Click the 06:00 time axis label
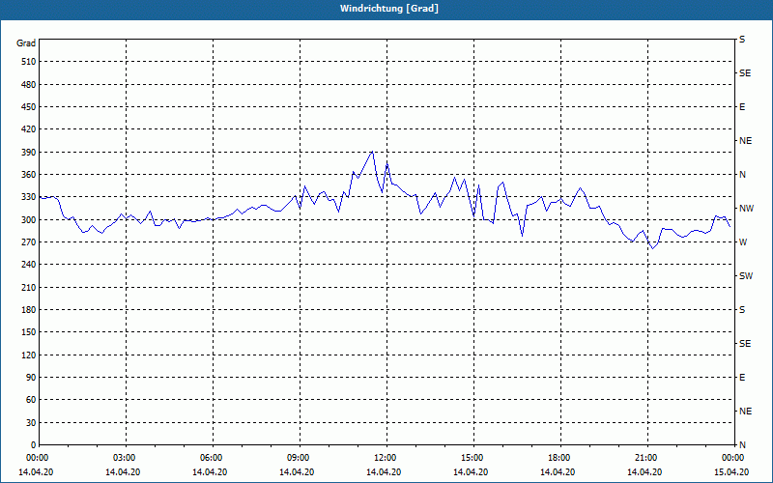Screen dimensions: 773x483 (210, 458)
